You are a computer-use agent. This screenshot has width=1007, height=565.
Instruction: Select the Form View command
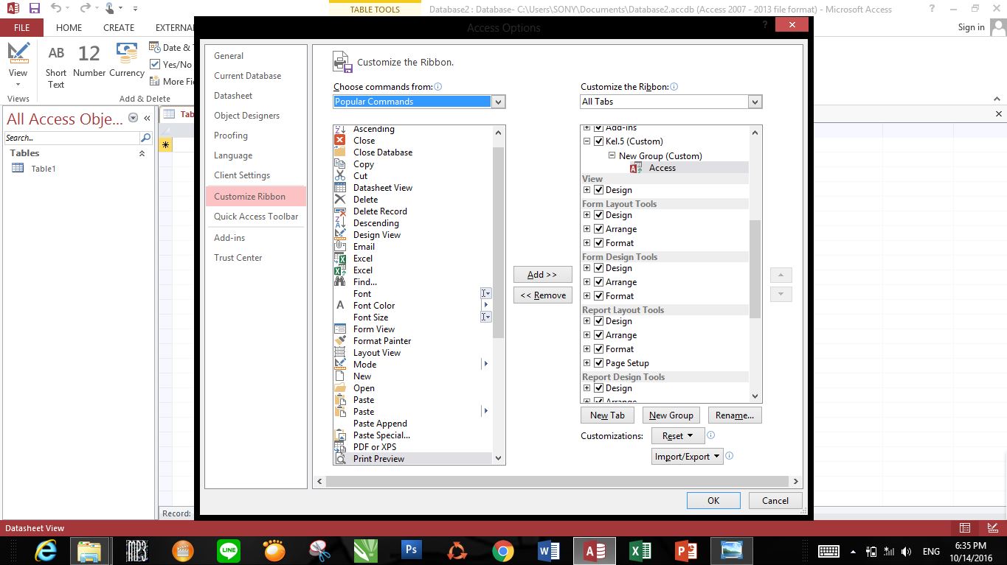[412, 329]
